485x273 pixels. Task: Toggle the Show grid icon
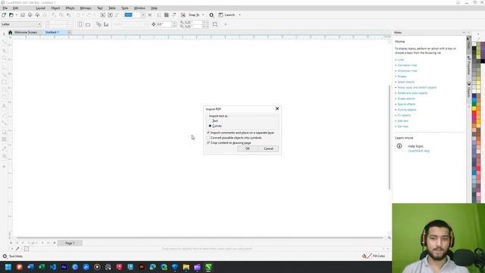coord(167,15)
